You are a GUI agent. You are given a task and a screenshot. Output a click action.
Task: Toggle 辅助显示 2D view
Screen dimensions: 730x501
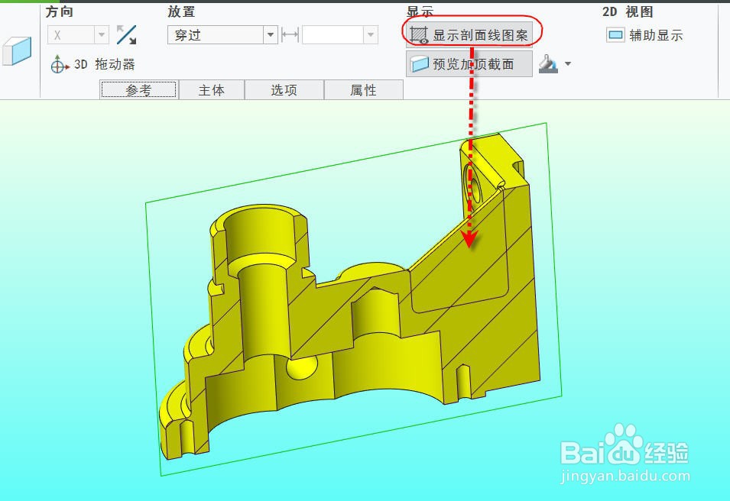click(645, 35)
